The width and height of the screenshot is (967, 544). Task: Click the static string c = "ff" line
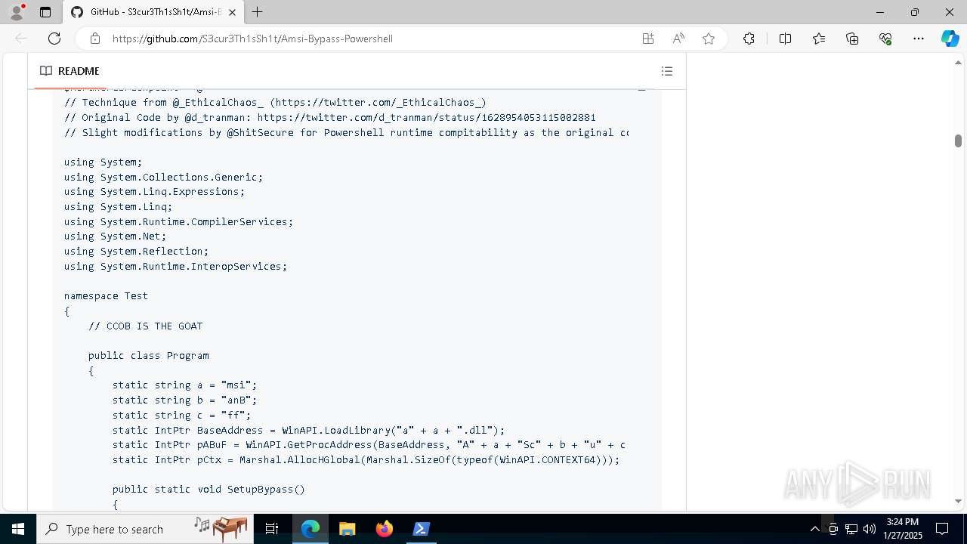point(182,416)
